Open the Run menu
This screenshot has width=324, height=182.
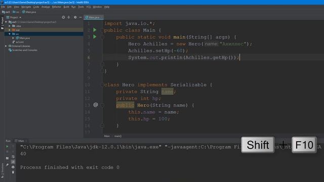[x=73, y=7]
